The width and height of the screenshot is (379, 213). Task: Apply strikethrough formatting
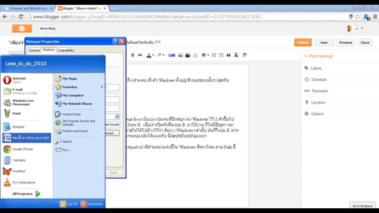click(x=140, y=55)
